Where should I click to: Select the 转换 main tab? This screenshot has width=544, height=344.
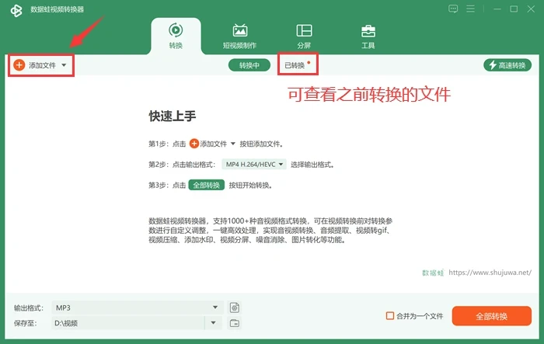click(x=176, y=36)
